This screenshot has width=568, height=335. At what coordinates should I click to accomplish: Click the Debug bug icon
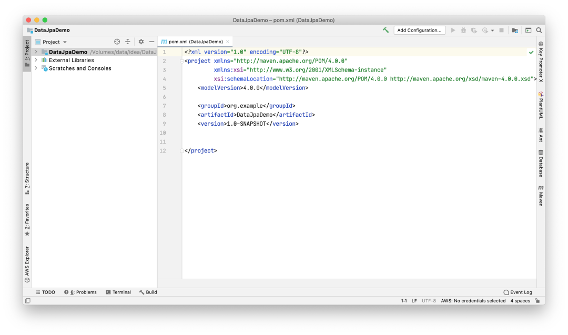(463, 30)
